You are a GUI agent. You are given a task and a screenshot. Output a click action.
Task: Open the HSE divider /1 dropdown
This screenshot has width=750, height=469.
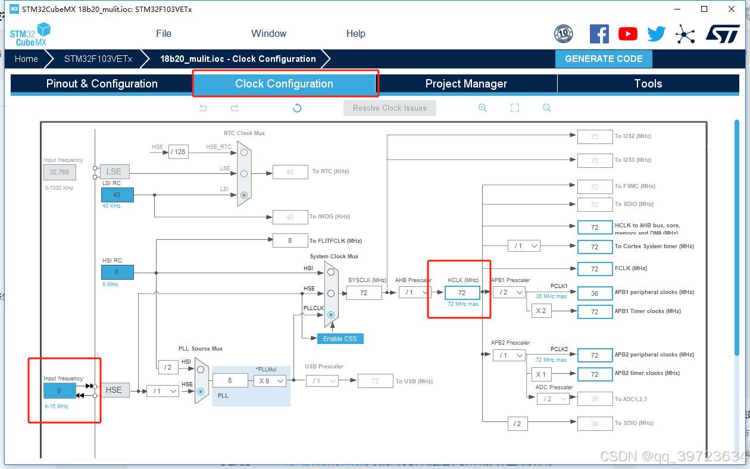pos(162,391)
